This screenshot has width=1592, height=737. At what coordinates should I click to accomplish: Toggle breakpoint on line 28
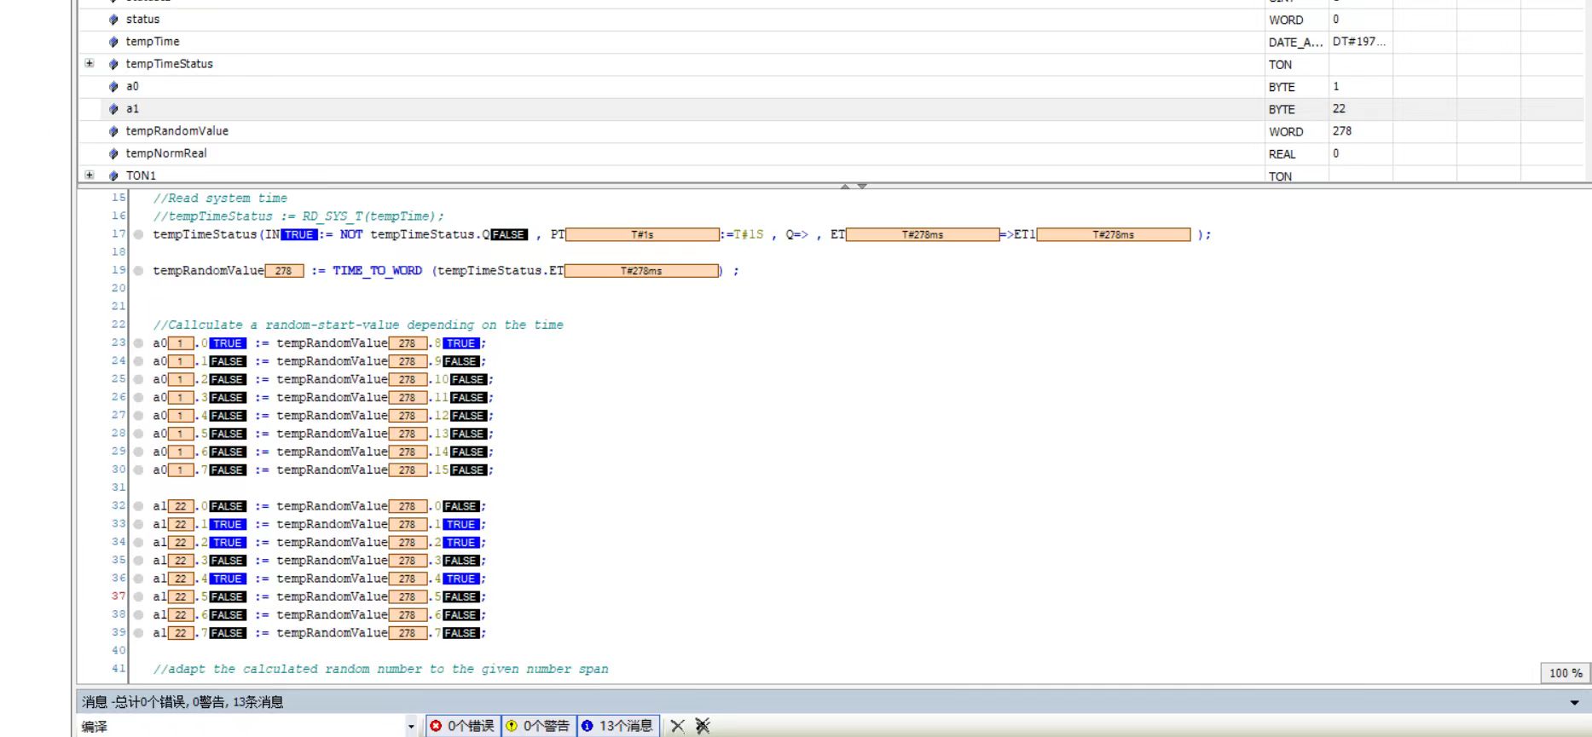point(138,434)
